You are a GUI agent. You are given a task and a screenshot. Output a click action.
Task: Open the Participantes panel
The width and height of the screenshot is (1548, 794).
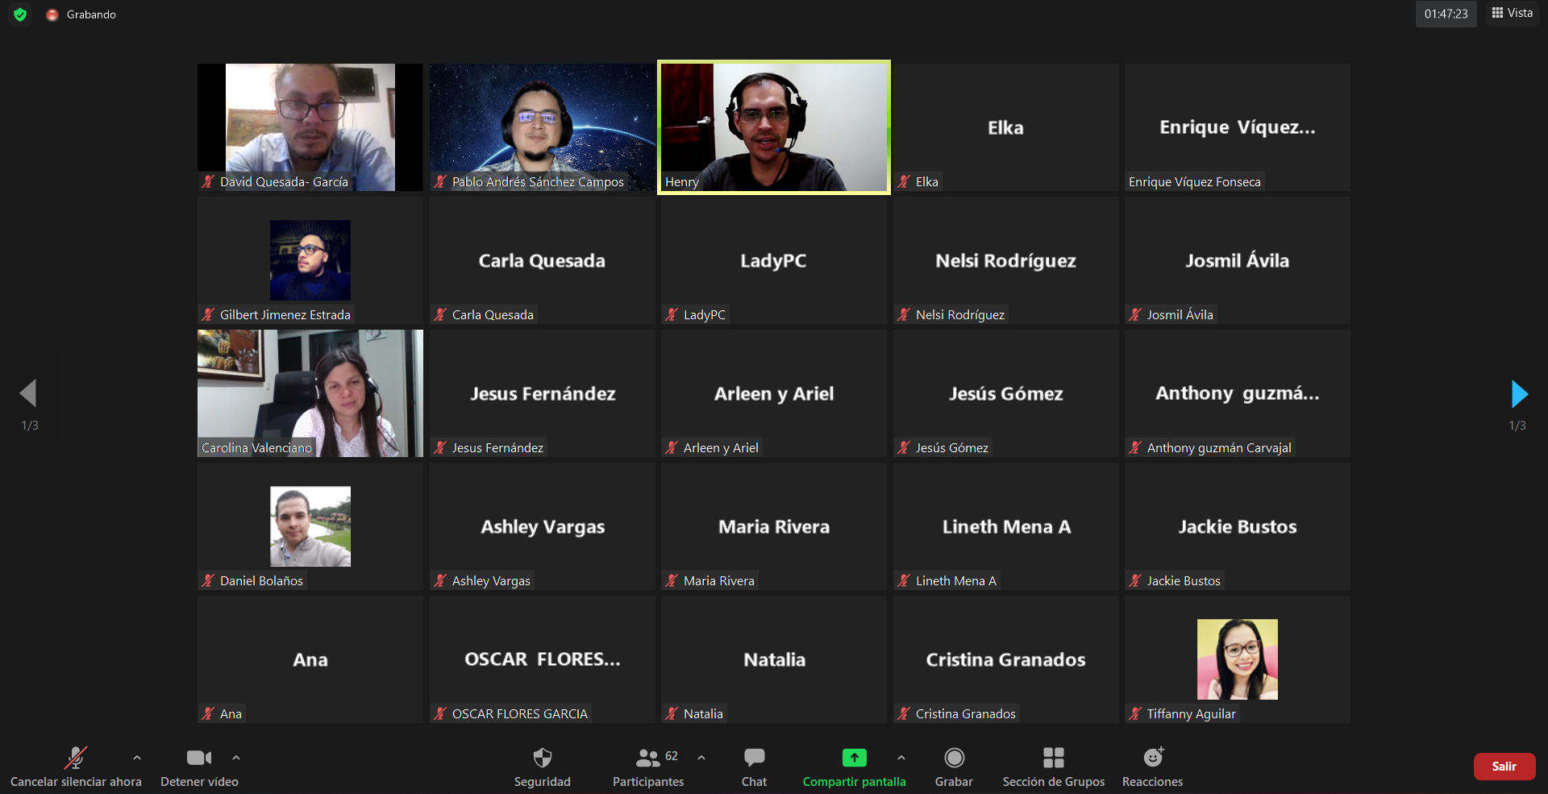648,759
